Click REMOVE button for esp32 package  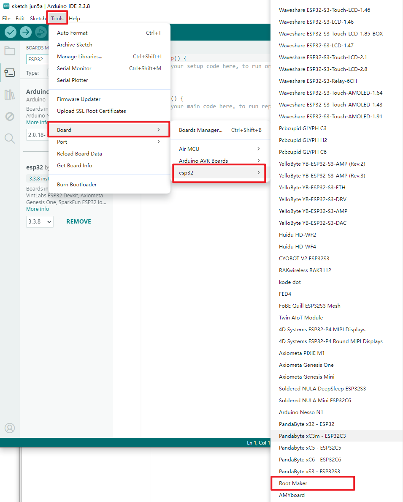pos(78,221)
